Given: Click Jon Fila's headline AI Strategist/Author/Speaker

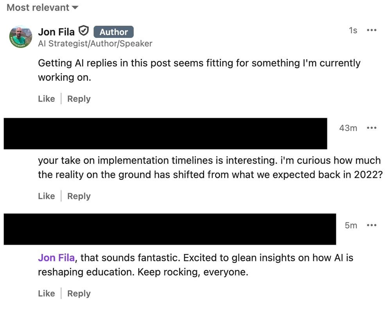Looking at the screenshot, I should pyautogui.click(x=95, y=43).
